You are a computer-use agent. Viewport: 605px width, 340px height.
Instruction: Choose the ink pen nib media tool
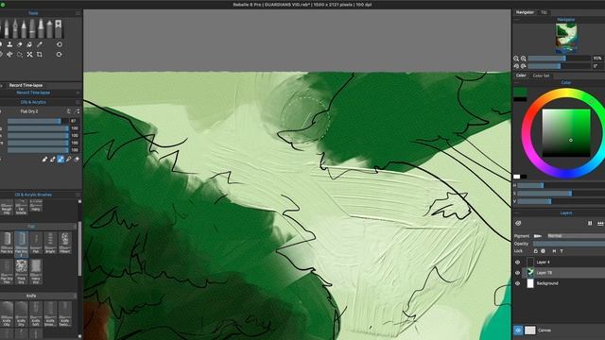(x=15, y=29)
